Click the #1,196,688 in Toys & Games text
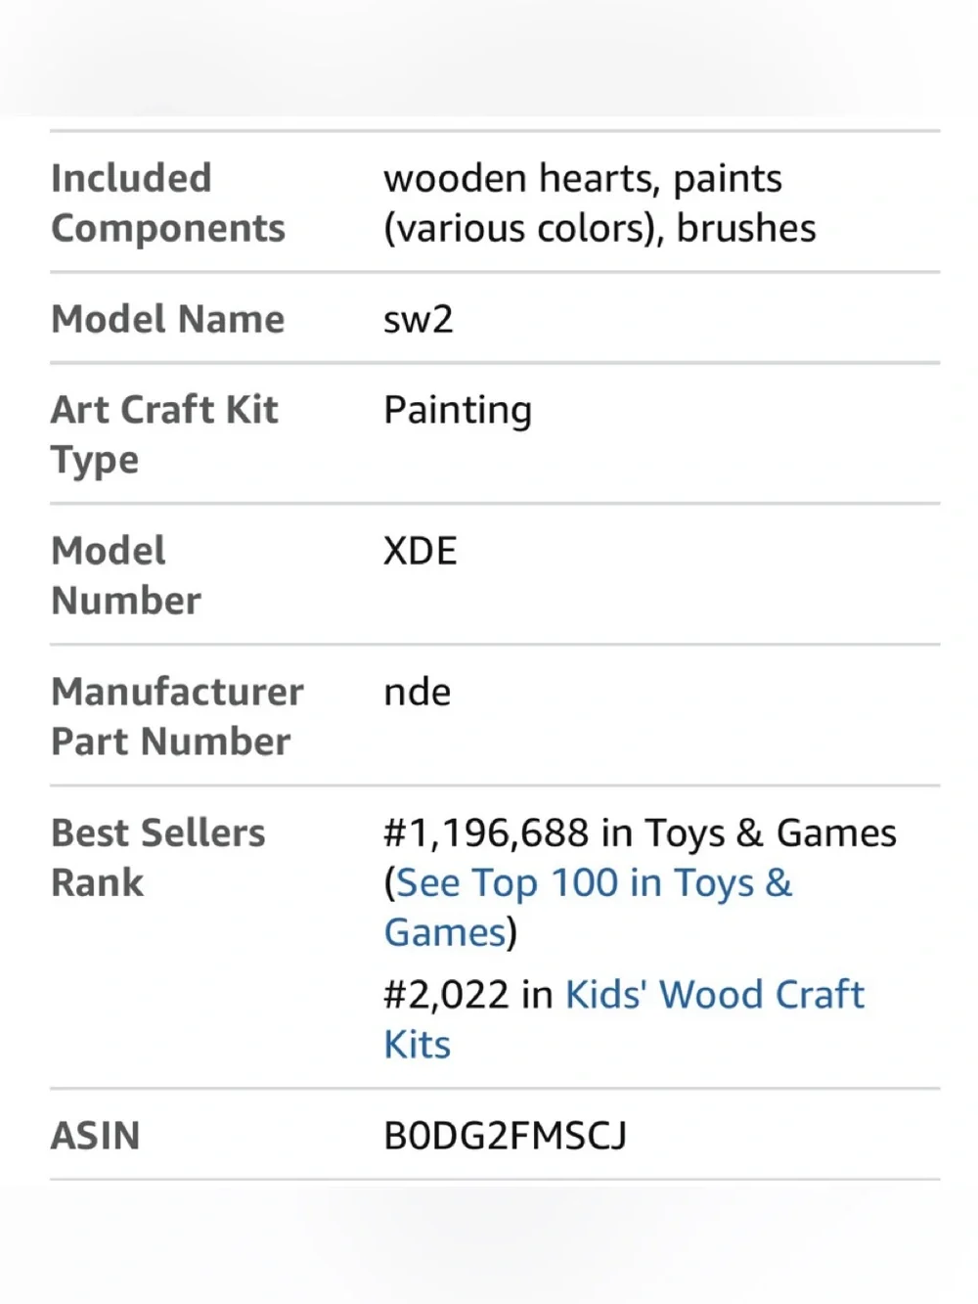This screenshot has width=978, height=1304. (640, 833)
